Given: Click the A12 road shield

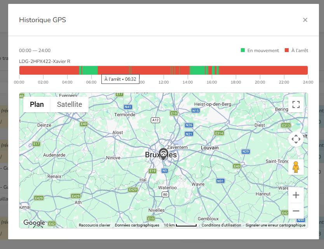Looking at the screenshot, I should [155, 120].
